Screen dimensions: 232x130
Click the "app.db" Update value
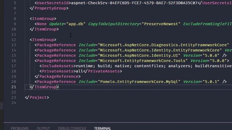[x=76, y=24]
